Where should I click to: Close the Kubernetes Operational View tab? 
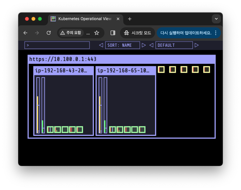coord(118,19)
